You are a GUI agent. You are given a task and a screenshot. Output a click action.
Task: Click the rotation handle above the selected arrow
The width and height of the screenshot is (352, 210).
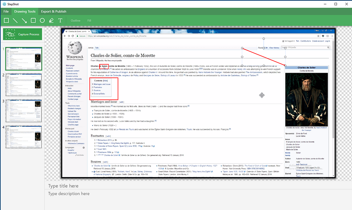click(264, 39)
